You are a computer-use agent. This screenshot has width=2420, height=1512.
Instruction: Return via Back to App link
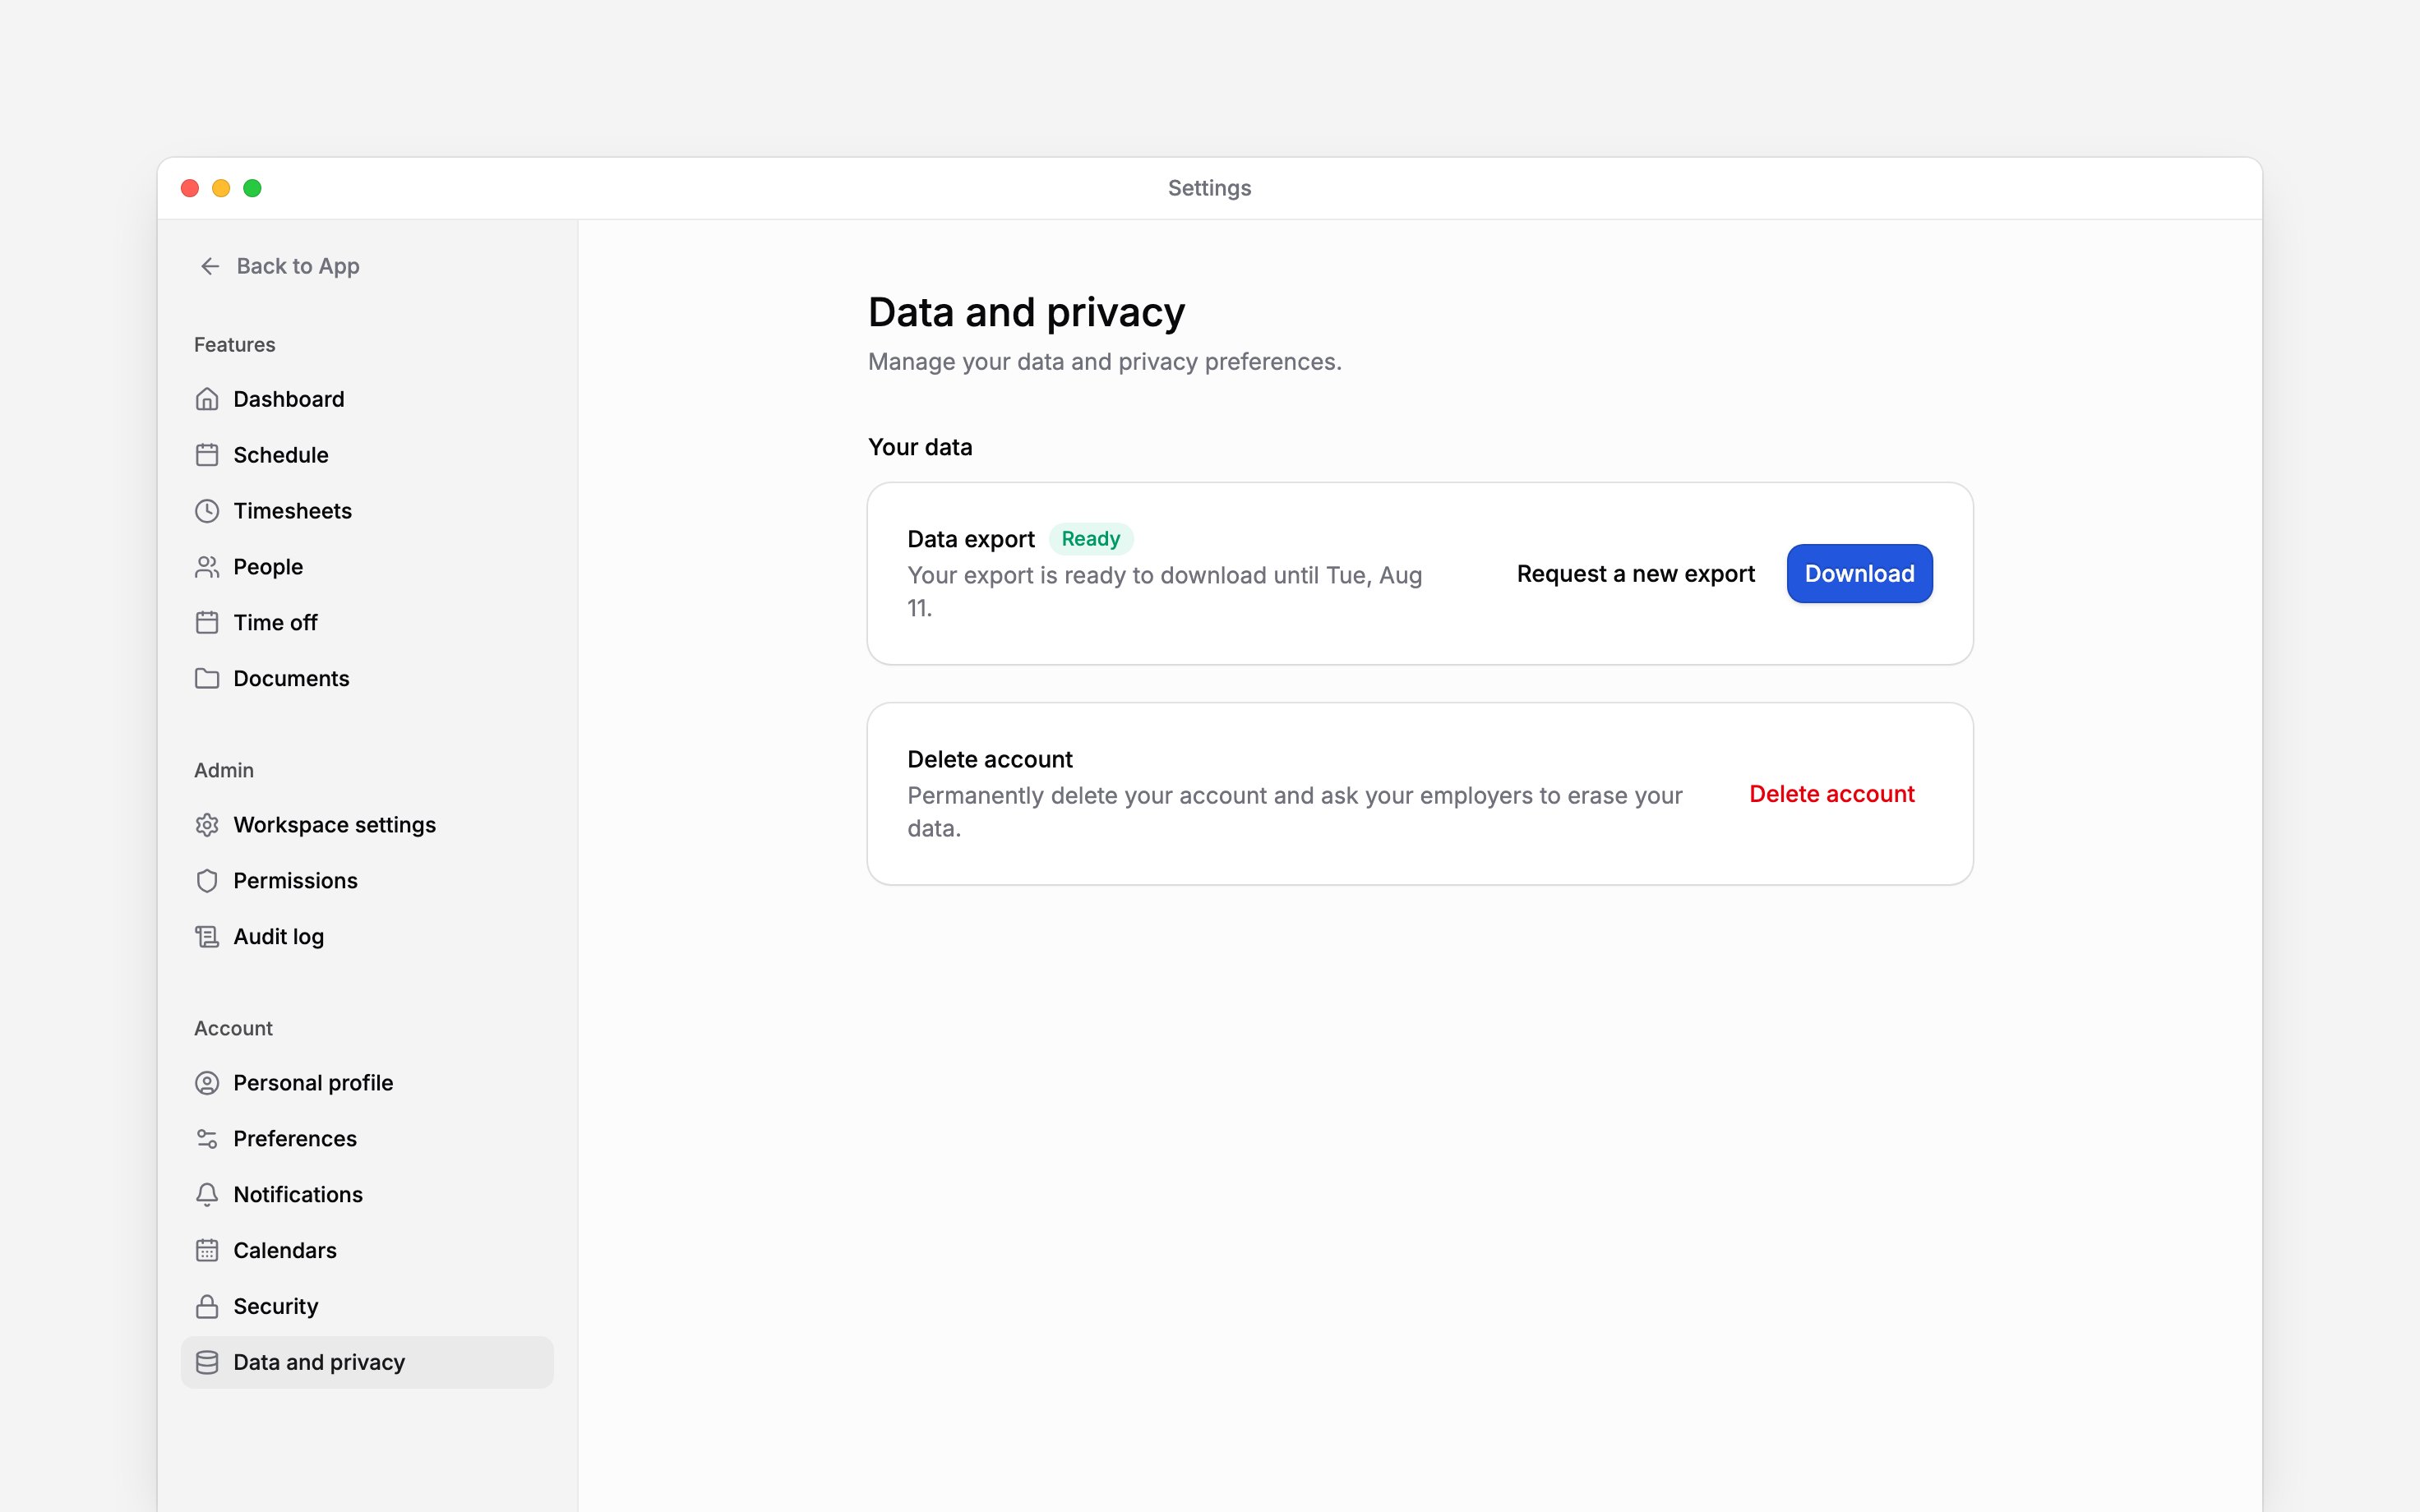pyautogui.click(x=279, y=266)
